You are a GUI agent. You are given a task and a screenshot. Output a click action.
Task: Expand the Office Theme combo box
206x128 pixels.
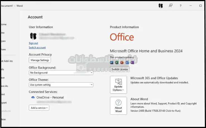click(61, 85)
